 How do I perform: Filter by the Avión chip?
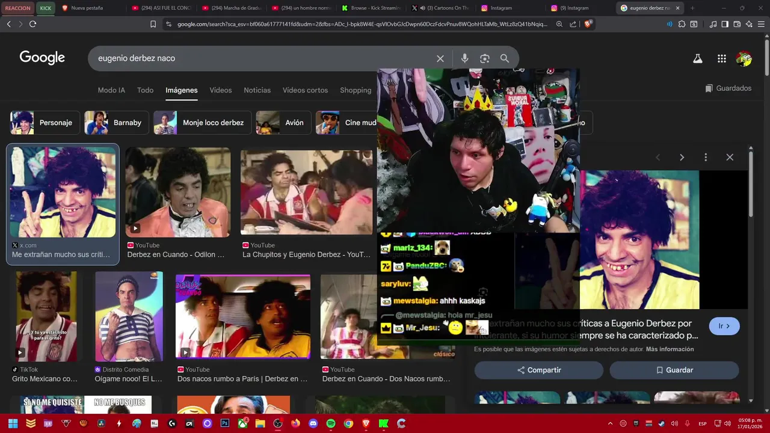coord(283,123)
